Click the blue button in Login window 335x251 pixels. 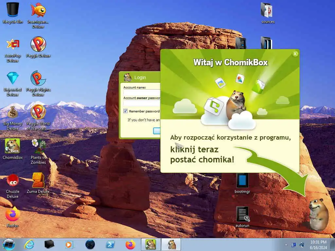tap(157, 131)
